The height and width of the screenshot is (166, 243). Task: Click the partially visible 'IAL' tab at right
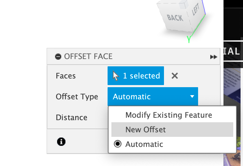232,51
